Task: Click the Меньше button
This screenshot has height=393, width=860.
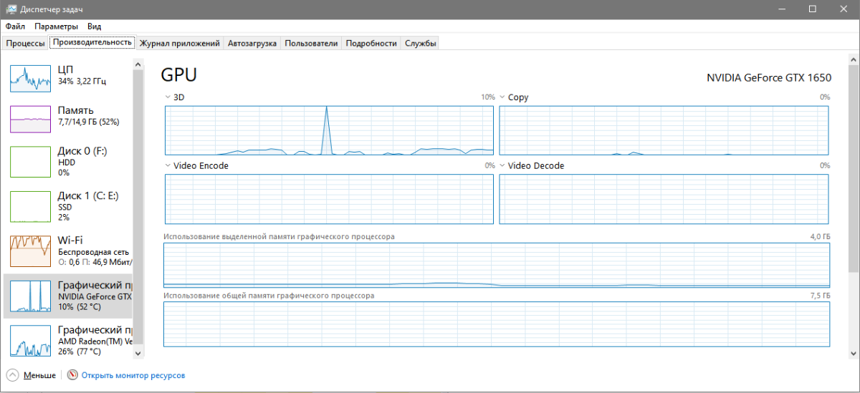Action: (x=39, y=375)
